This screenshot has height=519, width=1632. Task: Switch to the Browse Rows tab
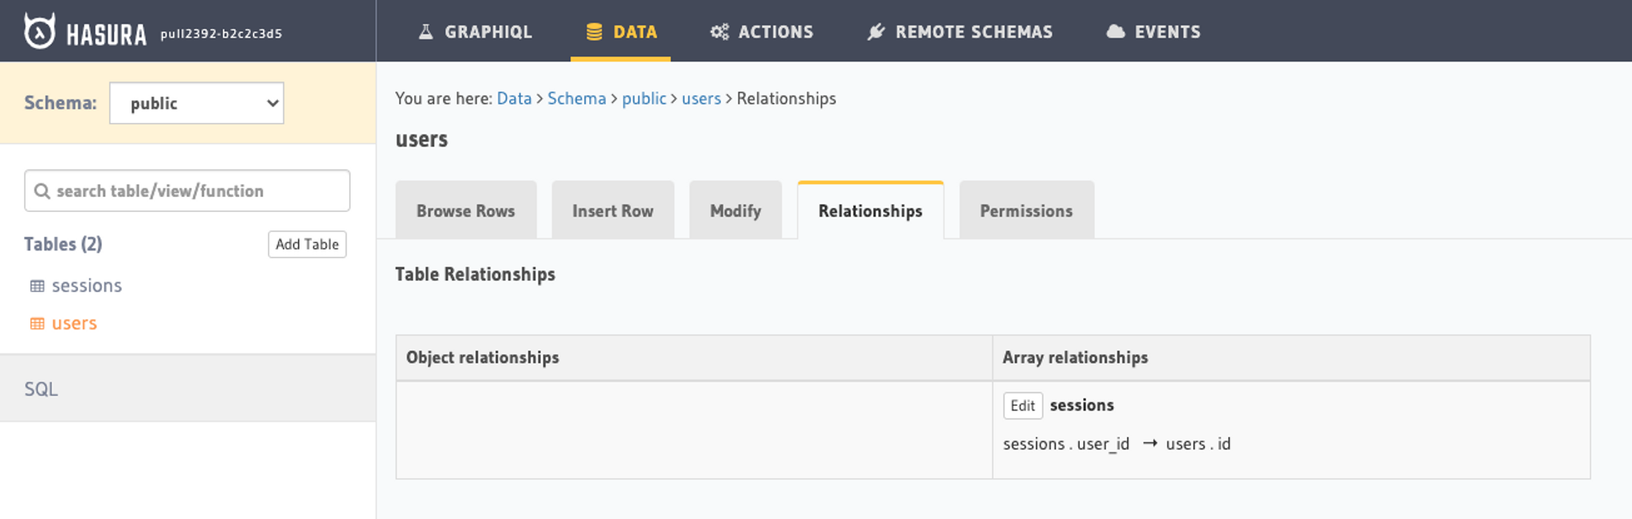pos(466,210)
